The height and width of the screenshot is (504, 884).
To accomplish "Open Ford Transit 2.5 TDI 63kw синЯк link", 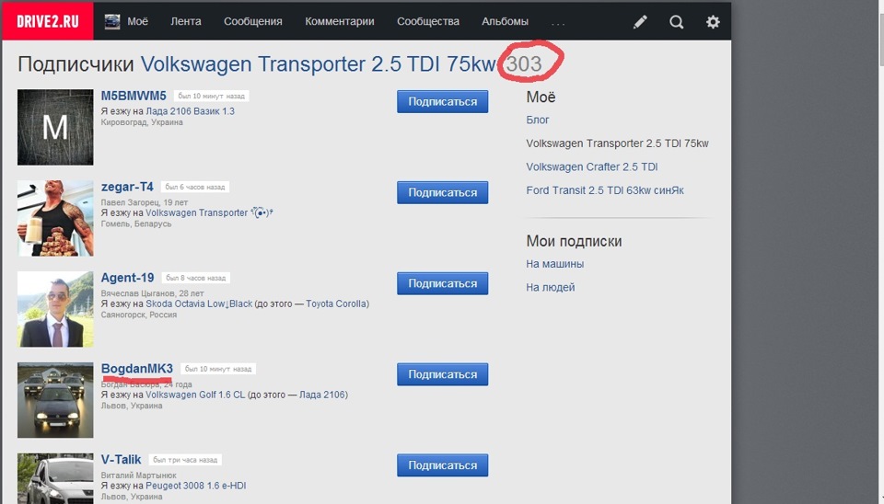I will click(x=605, y=190).
